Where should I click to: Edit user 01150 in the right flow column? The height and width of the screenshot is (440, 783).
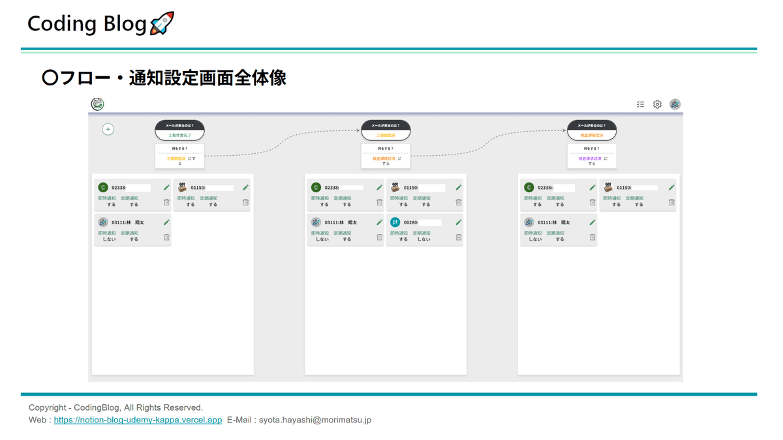671,188
